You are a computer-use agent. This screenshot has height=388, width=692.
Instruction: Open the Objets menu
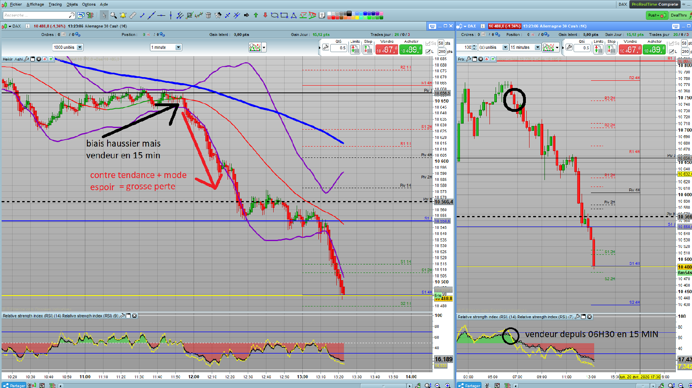click(x=72, y=4)
